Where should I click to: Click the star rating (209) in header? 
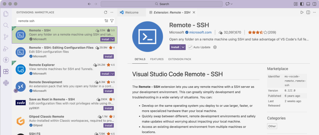[x=262, y=32]
